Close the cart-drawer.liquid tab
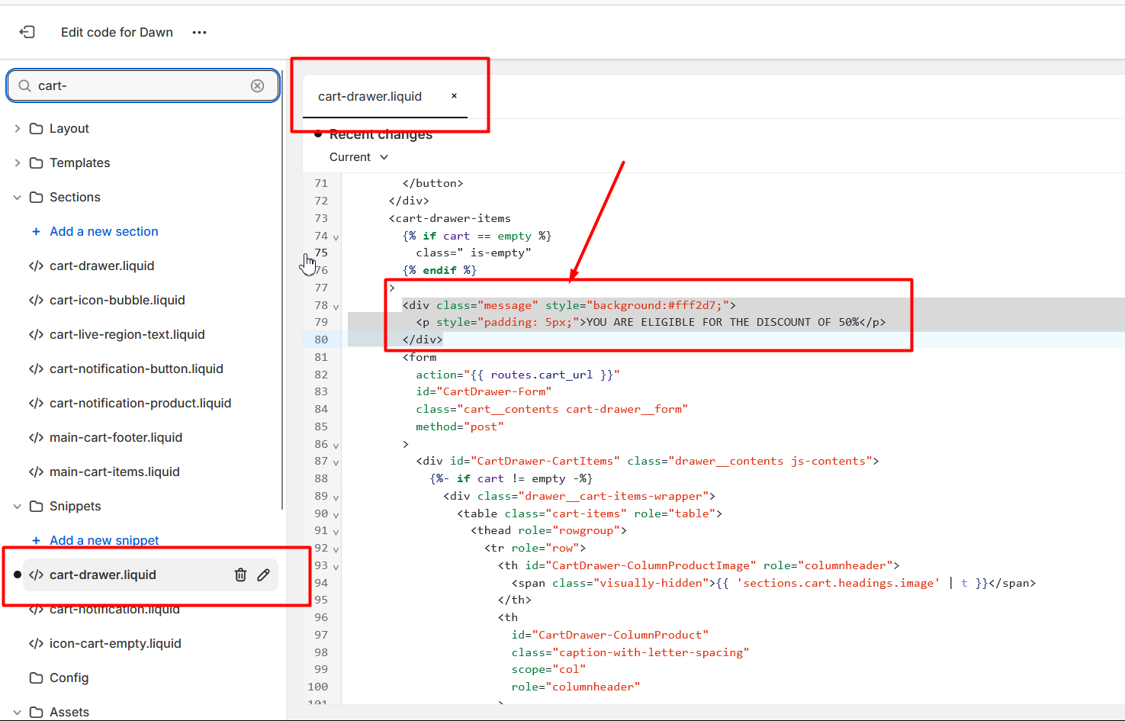The width and height of the screenshot is (1125, 721). click(454, 95)
